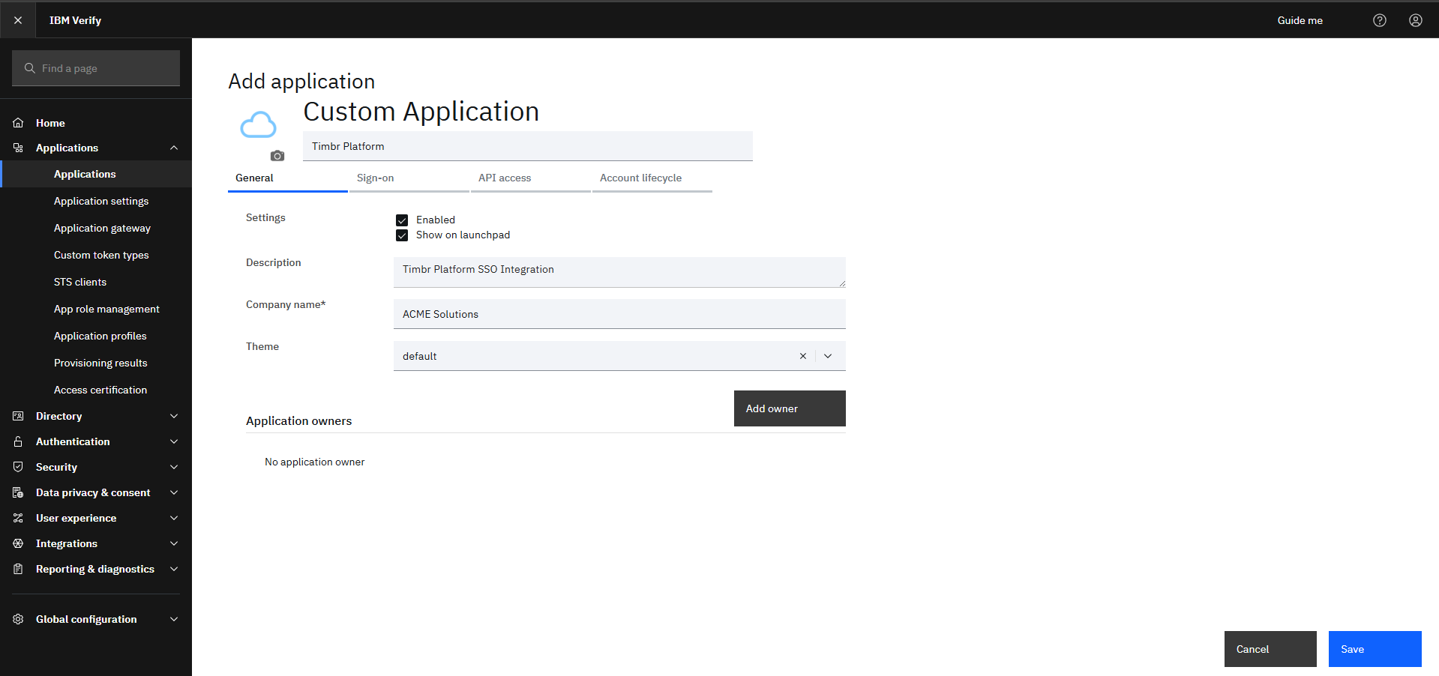Screen dimensions: 1439x676
Task: Expand the Global configuration chevron
Action: click(174, 619)
